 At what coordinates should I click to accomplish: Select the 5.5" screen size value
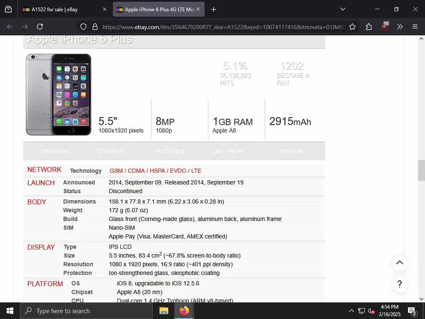tap(108, 121)
